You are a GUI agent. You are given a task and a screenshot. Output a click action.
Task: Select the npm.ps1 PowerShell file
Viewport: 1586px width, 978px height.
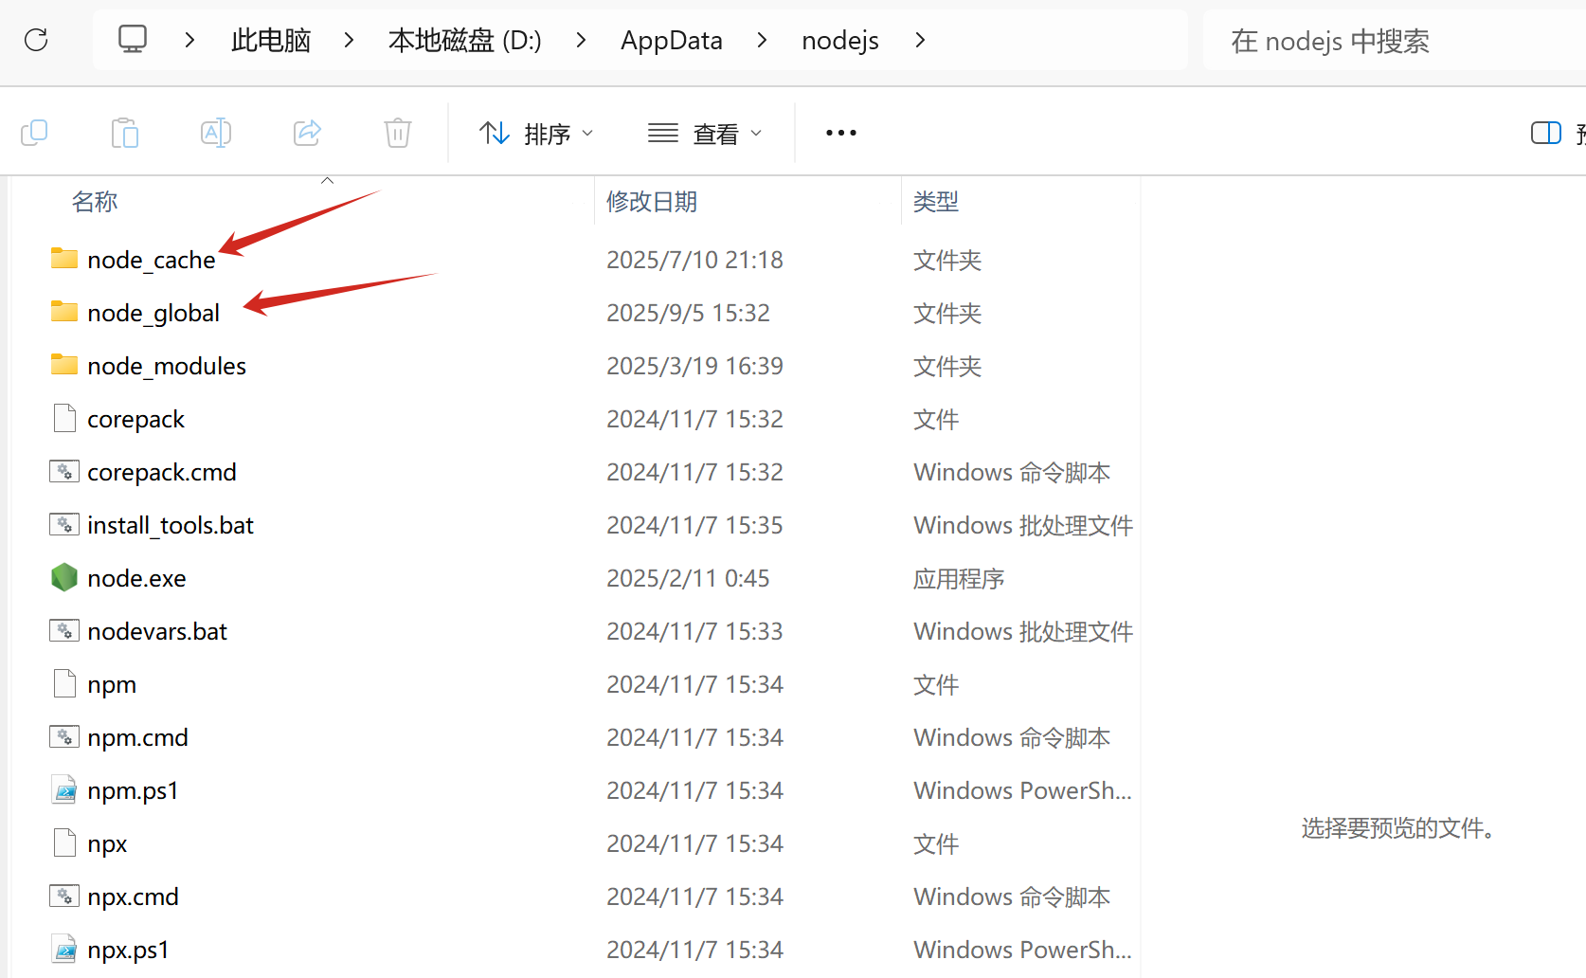click(133, 790)
